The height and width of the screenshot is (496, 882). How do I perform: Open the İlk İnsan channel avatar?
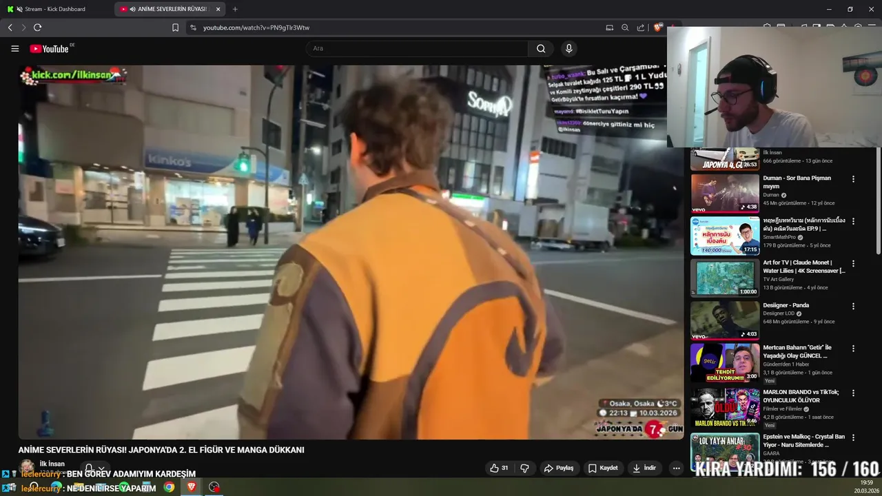(x=27, y=468)
